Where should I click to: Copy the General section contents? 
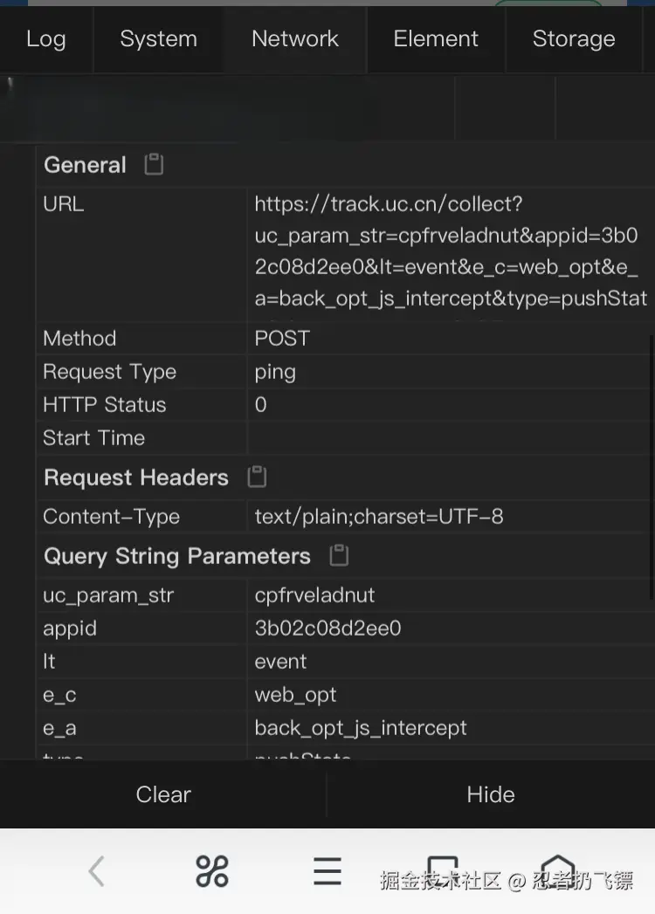(154, 164)
